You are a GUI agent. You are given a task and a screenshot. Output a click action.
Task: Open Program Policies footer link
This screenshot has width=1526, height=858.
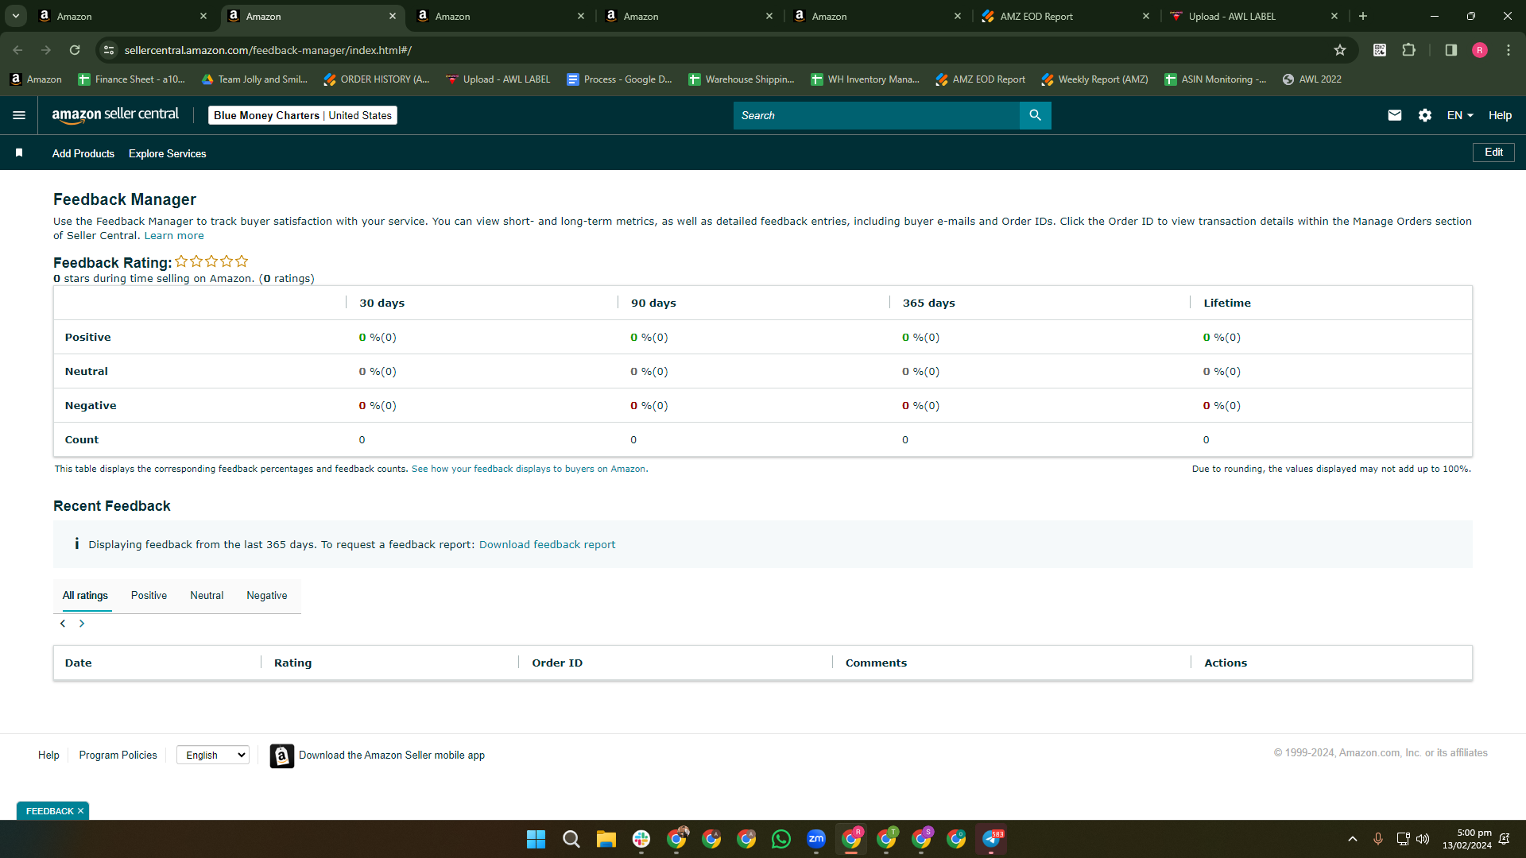click(118, 755)
